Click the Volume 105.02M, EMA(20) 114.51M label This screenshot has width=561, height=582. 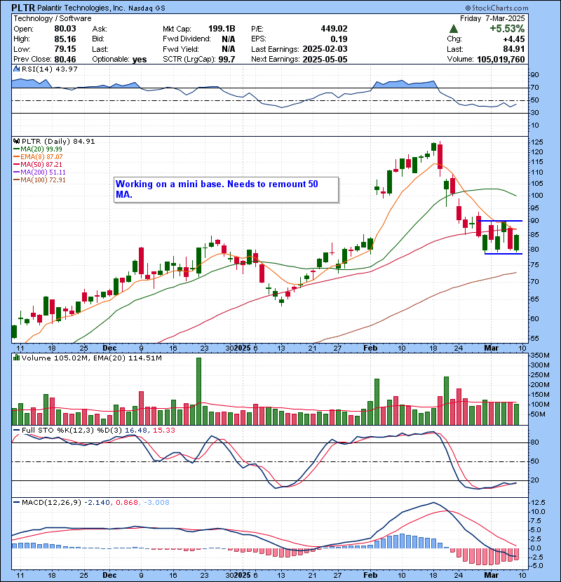(x=92, y=358)
